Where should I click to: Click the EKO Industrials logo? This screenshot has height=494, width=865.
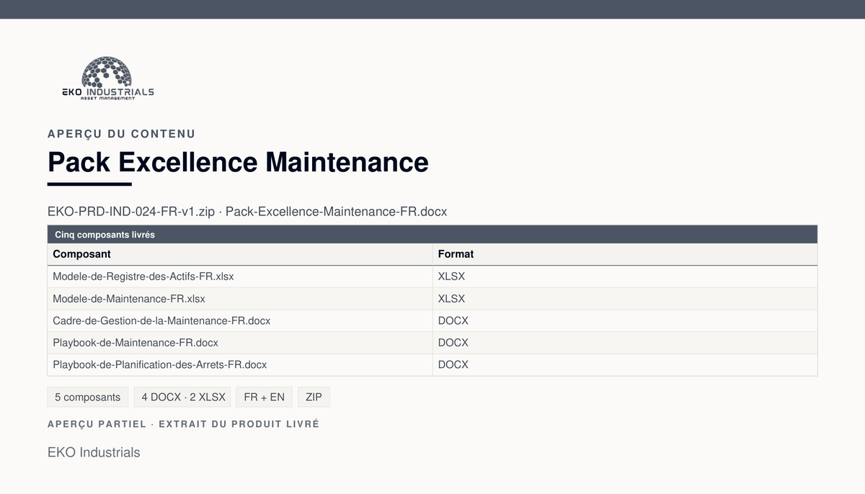pyautogui.click(x=108, y=78)
